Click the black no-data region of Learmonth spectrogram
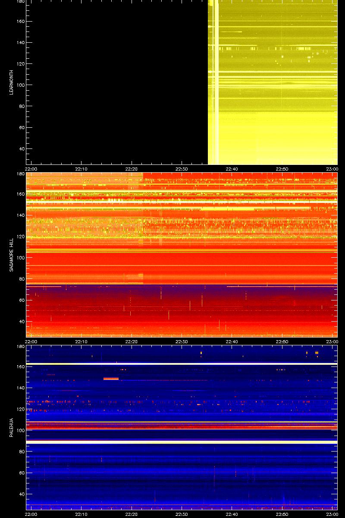 click(117, 82)
